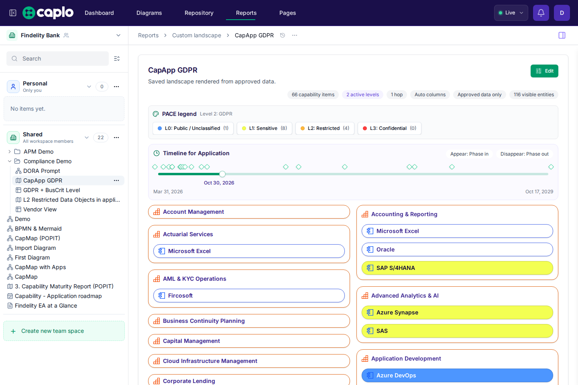
Task: Open the Live environment dropdown
Action: tap(511, 13)
